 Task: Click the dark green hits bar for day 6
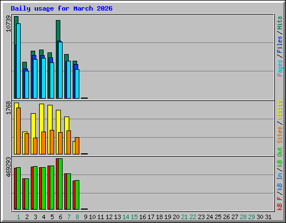coord(58,31)
